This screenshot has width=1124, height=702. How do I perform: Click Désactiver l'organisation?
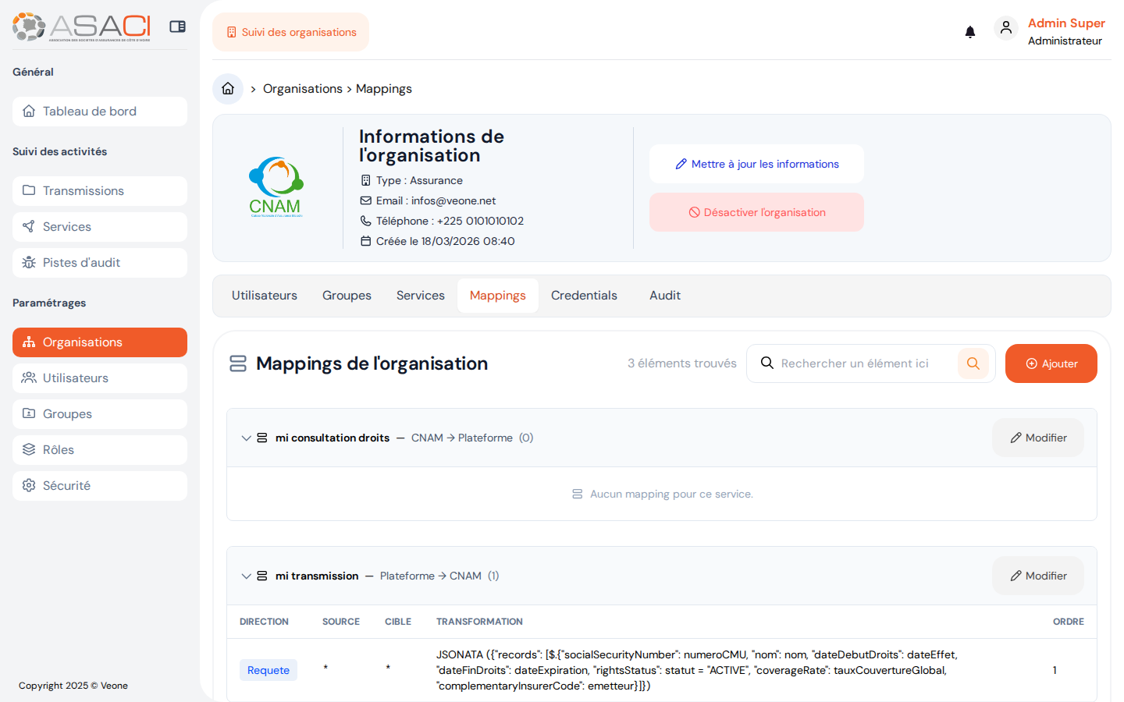click(756, 211)
